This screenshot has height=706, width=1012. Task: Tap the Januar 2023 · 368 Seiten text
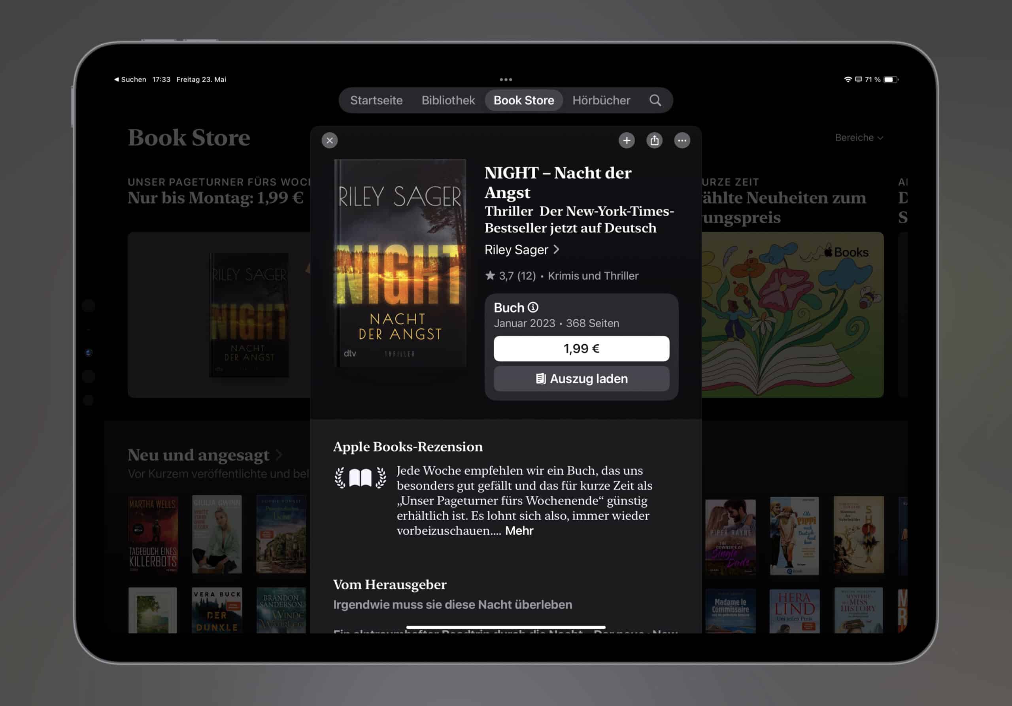click(556, 323)
